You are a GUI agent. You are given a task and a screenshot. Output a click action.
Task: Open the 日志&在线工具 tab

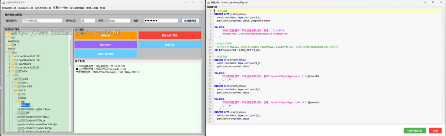coord(43,7)
